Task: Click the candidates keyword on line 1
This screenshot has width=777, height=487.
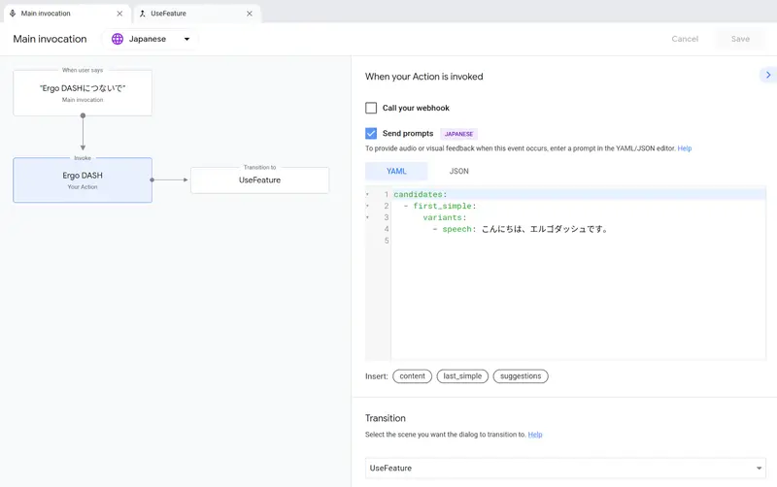Action: [x=421, y=194]
